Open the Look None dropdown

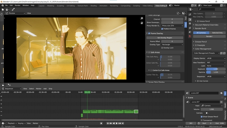tap(216, 66)
